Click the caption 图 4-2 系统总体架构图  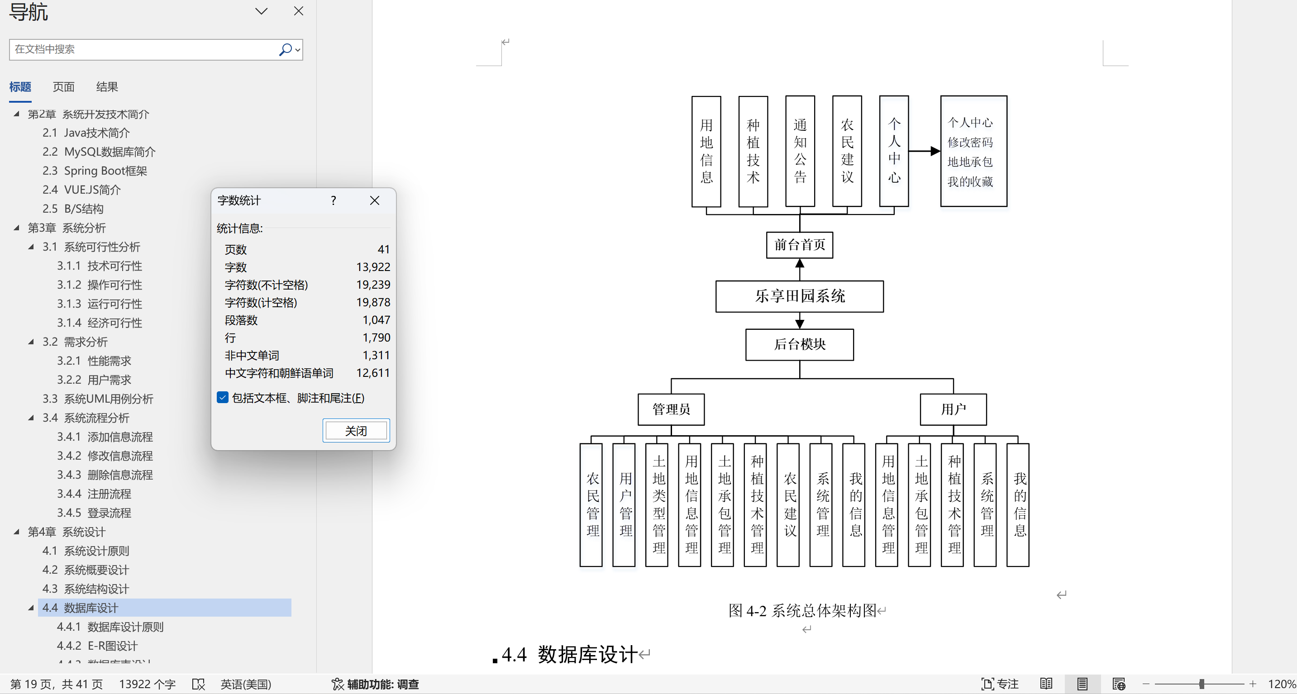(x=802, y=610)
